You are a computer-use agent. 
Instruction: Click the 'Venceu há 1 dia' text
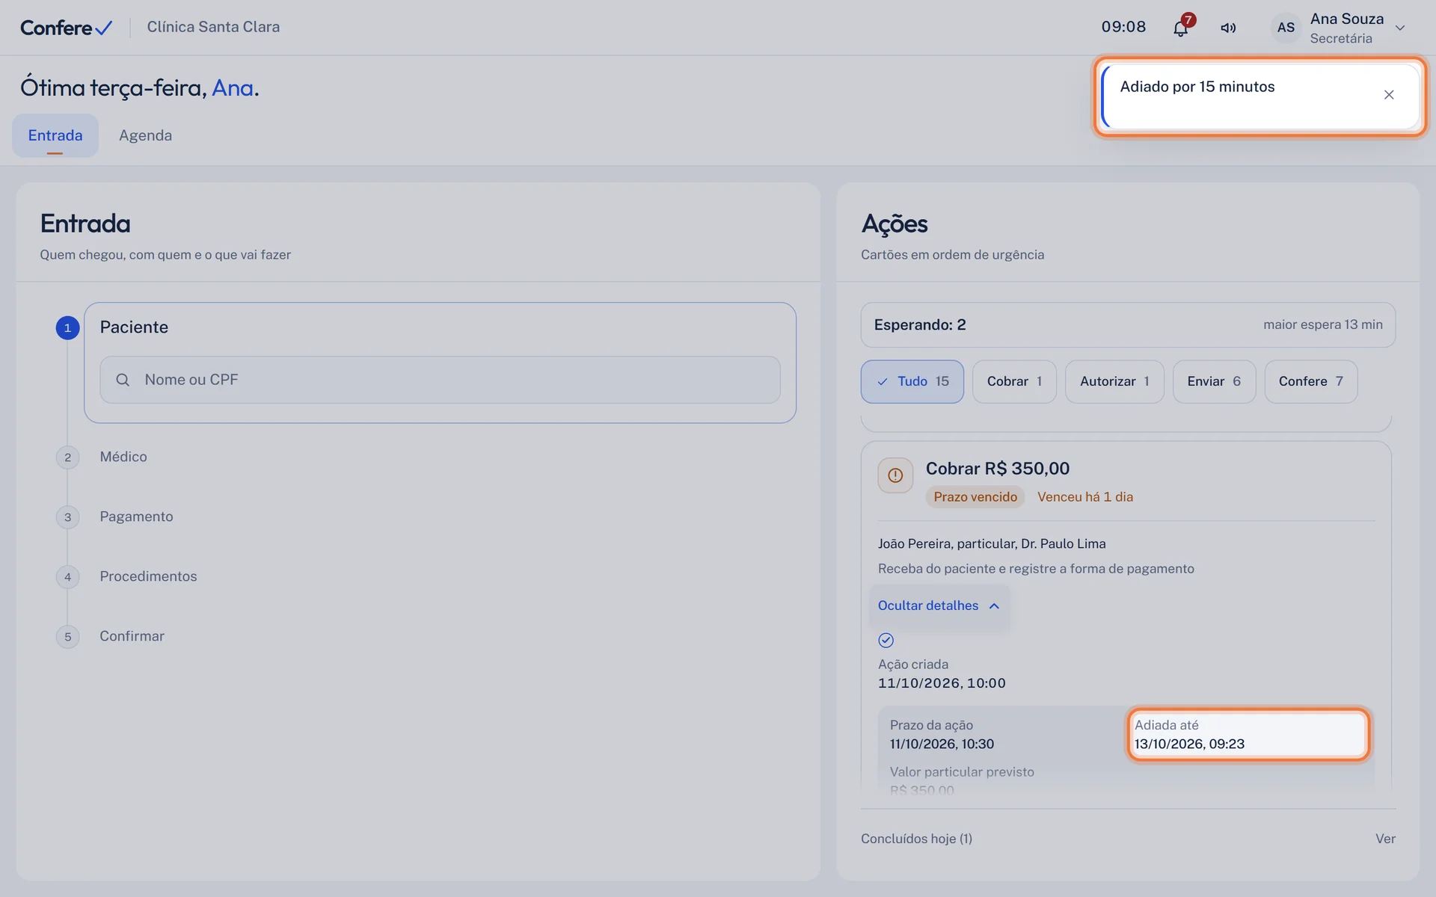(1085, 497)
